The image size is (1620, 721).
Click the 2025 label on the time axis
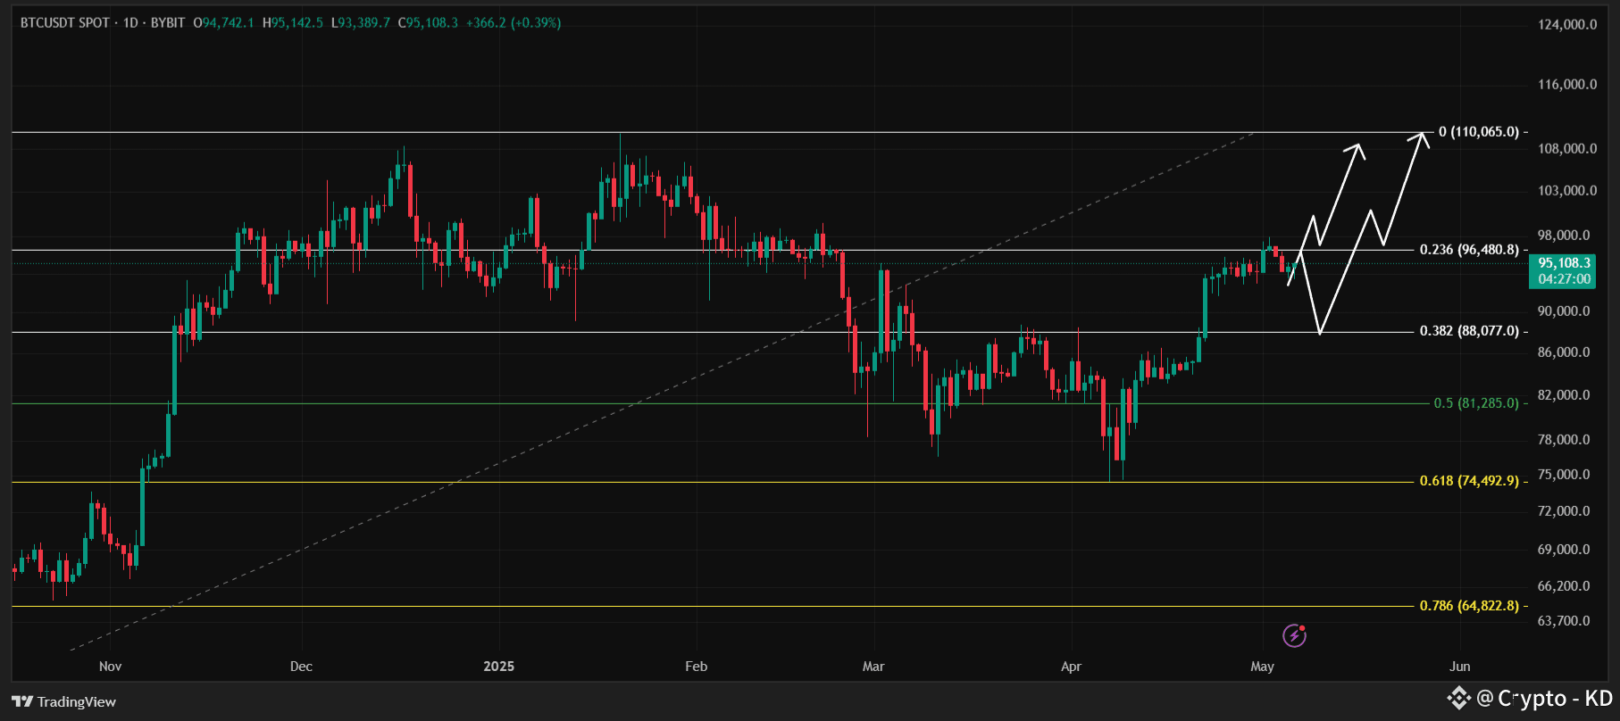(498, 667)
